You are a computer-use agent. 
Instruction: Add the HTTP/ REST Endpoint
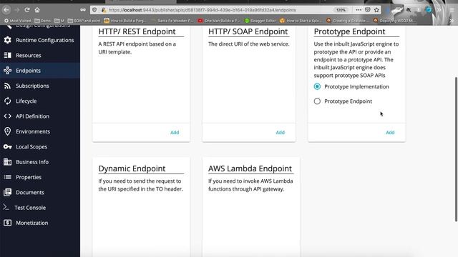[x=175, y=133]
